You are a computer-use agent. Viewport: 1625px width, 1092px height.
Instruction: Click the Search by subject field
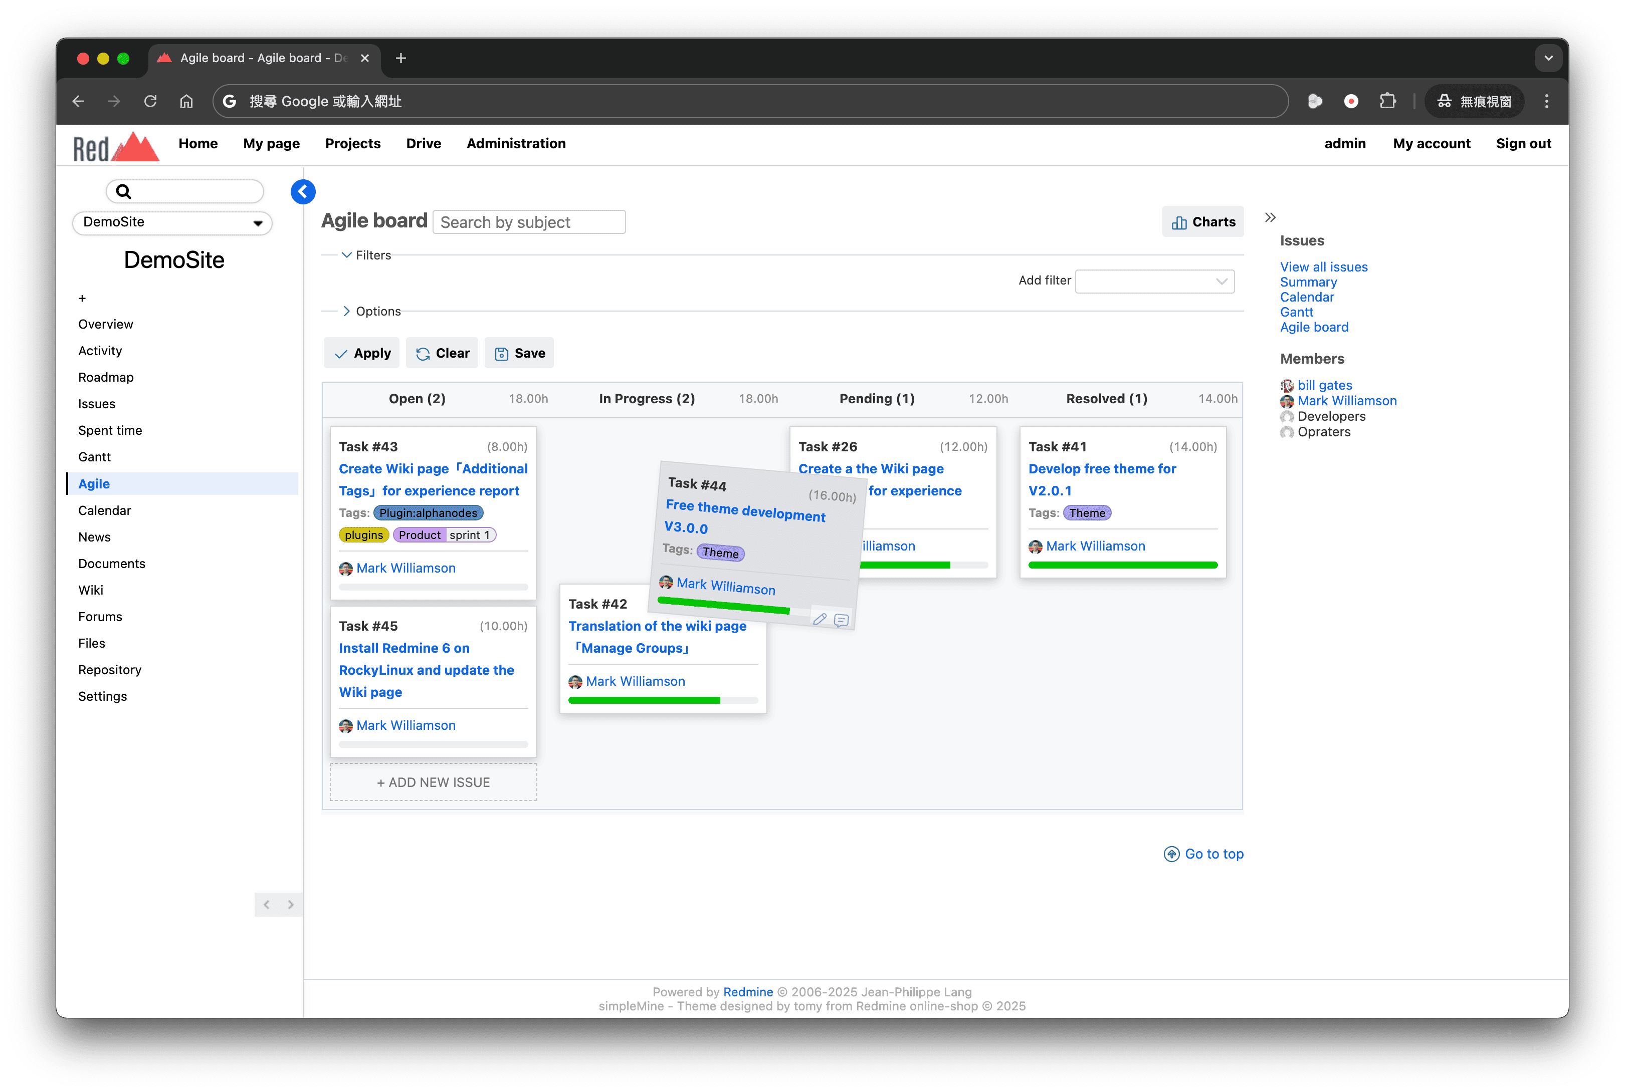coord(529,222)
